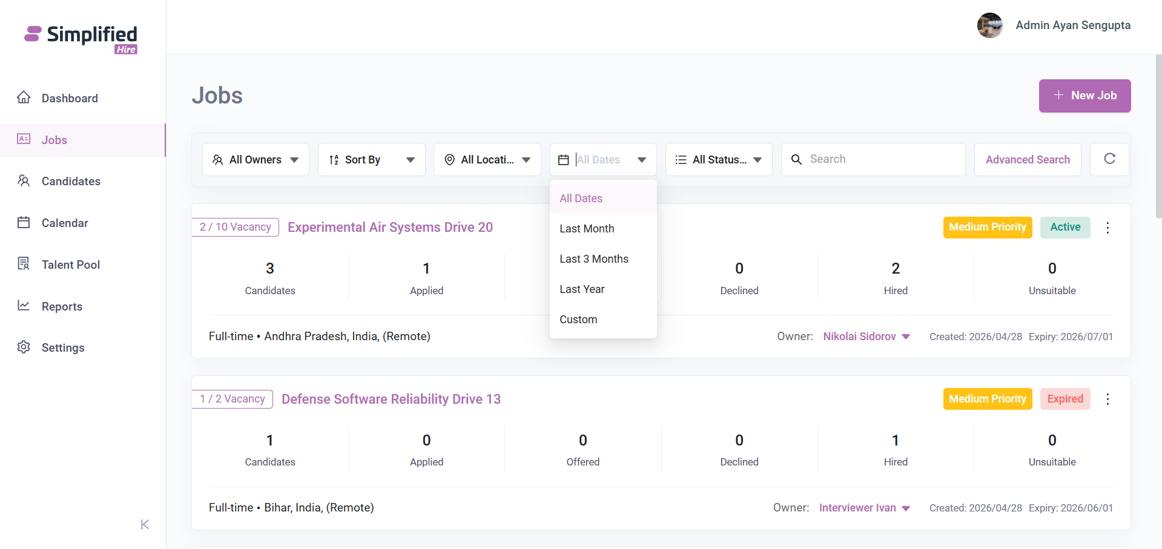Click the 1 / 2 Vacancy badge
The height and width of the screenshot is (549, 1162).
click(x=233, y=399)
